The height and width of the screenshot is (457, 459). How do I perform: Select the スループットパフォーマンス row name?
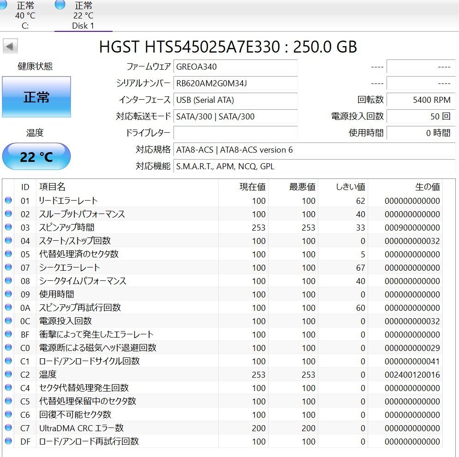(x=82, y=214)
